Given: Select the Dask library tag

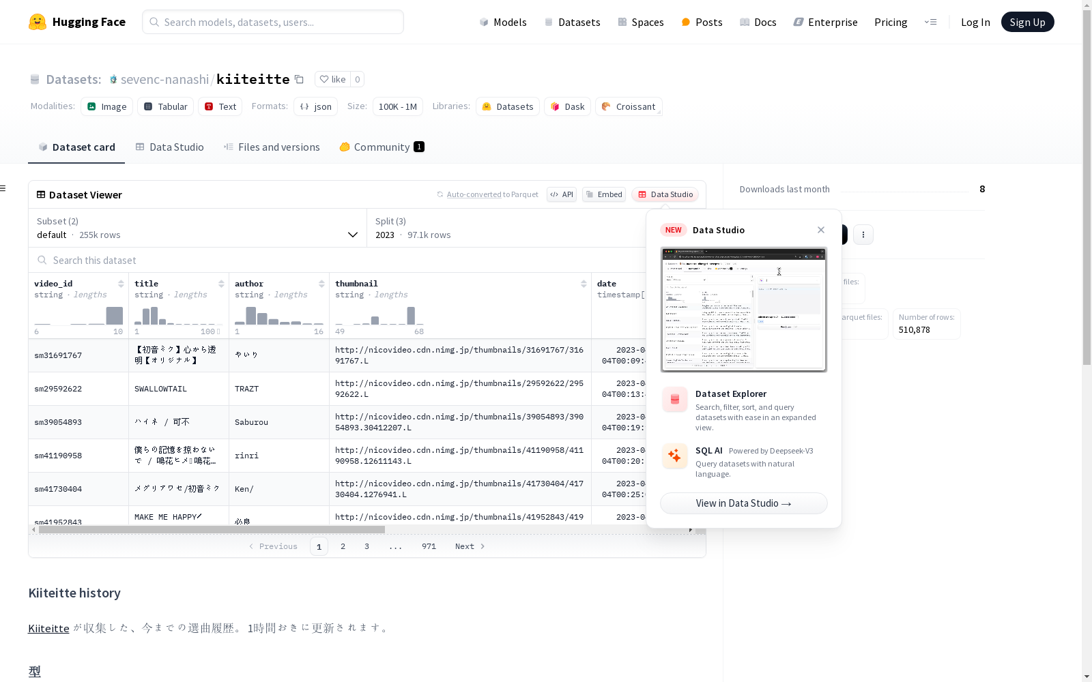Looking at the screenshot, I should tap(568, 106).
